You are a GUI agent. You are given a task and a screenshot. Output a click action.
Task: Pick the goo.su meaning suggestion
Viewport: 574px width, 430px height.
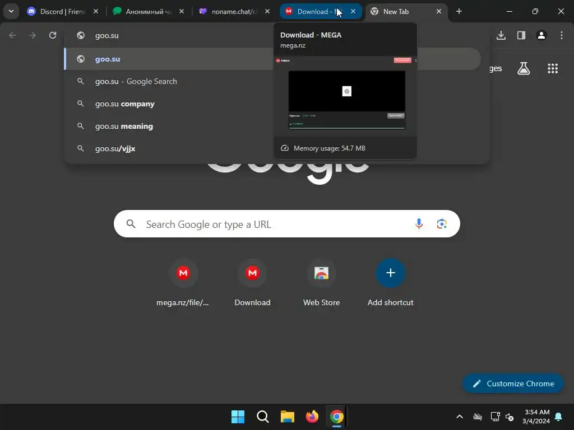(168, 126)
